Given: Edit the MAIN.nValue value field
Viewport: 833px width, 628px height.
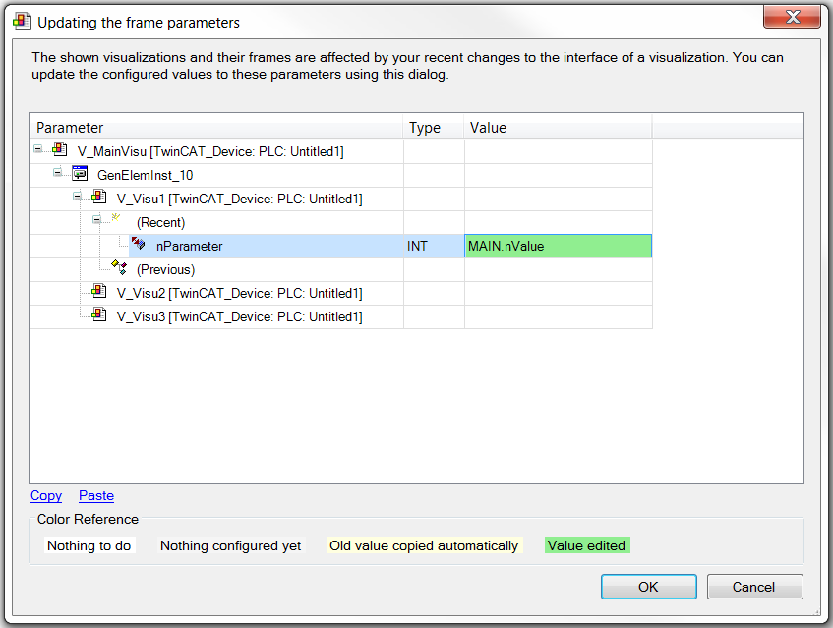Looking at the screenshot, I should click(x=559, y=247).
